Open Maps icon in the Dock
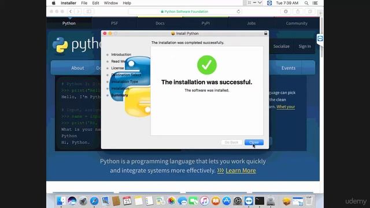This screenshot has width=370, height=208. [x=161, y=201]
